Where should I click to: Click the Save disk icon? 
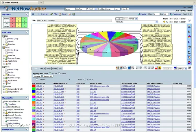pos(60,14)
